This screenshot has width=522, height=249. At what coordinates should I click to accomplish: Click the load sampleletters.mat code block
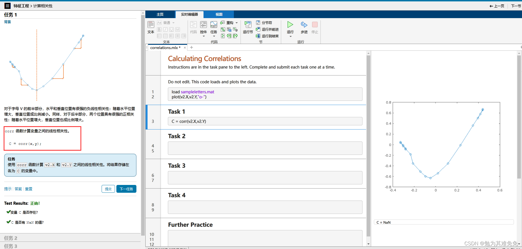pyautogui.click(x=265, y=94)
